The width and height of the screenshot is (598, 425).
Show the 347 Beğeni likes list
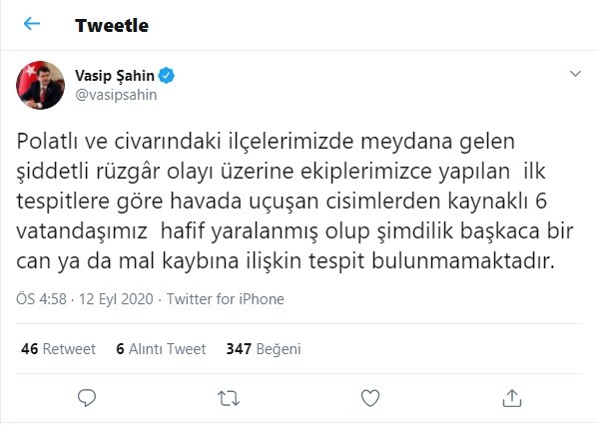tap(264, 349)
